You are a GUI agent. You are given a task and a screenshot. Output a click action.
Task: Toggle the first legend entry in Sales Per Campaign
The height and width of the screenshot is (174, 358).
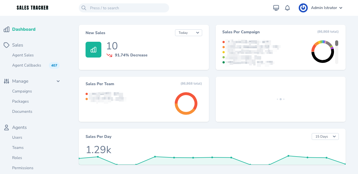tap(224, 41)
